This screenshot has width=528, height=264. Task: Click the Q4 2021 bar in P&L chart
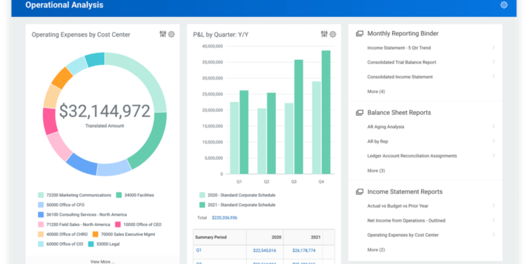(x=326, y=112)
